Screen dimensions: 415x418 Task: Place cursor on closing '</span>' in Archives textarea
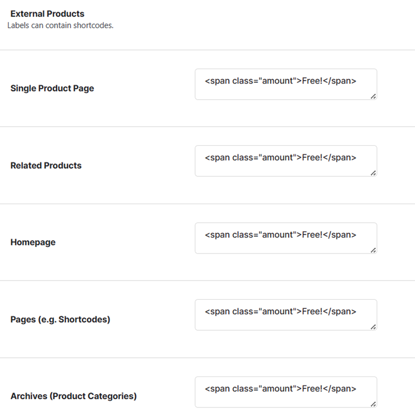[339, 389]
